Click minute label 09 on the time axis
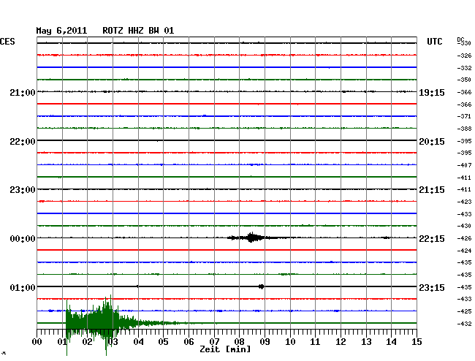The height and width of the screenshot is (361, 475). 265,341
